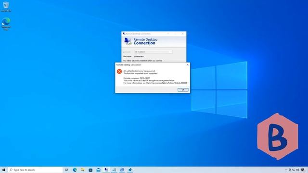This screenshot has height=173, width=308.
Task: Click the 'Remote computer: 10.10.230.11' line
Action: coord(137,78)
